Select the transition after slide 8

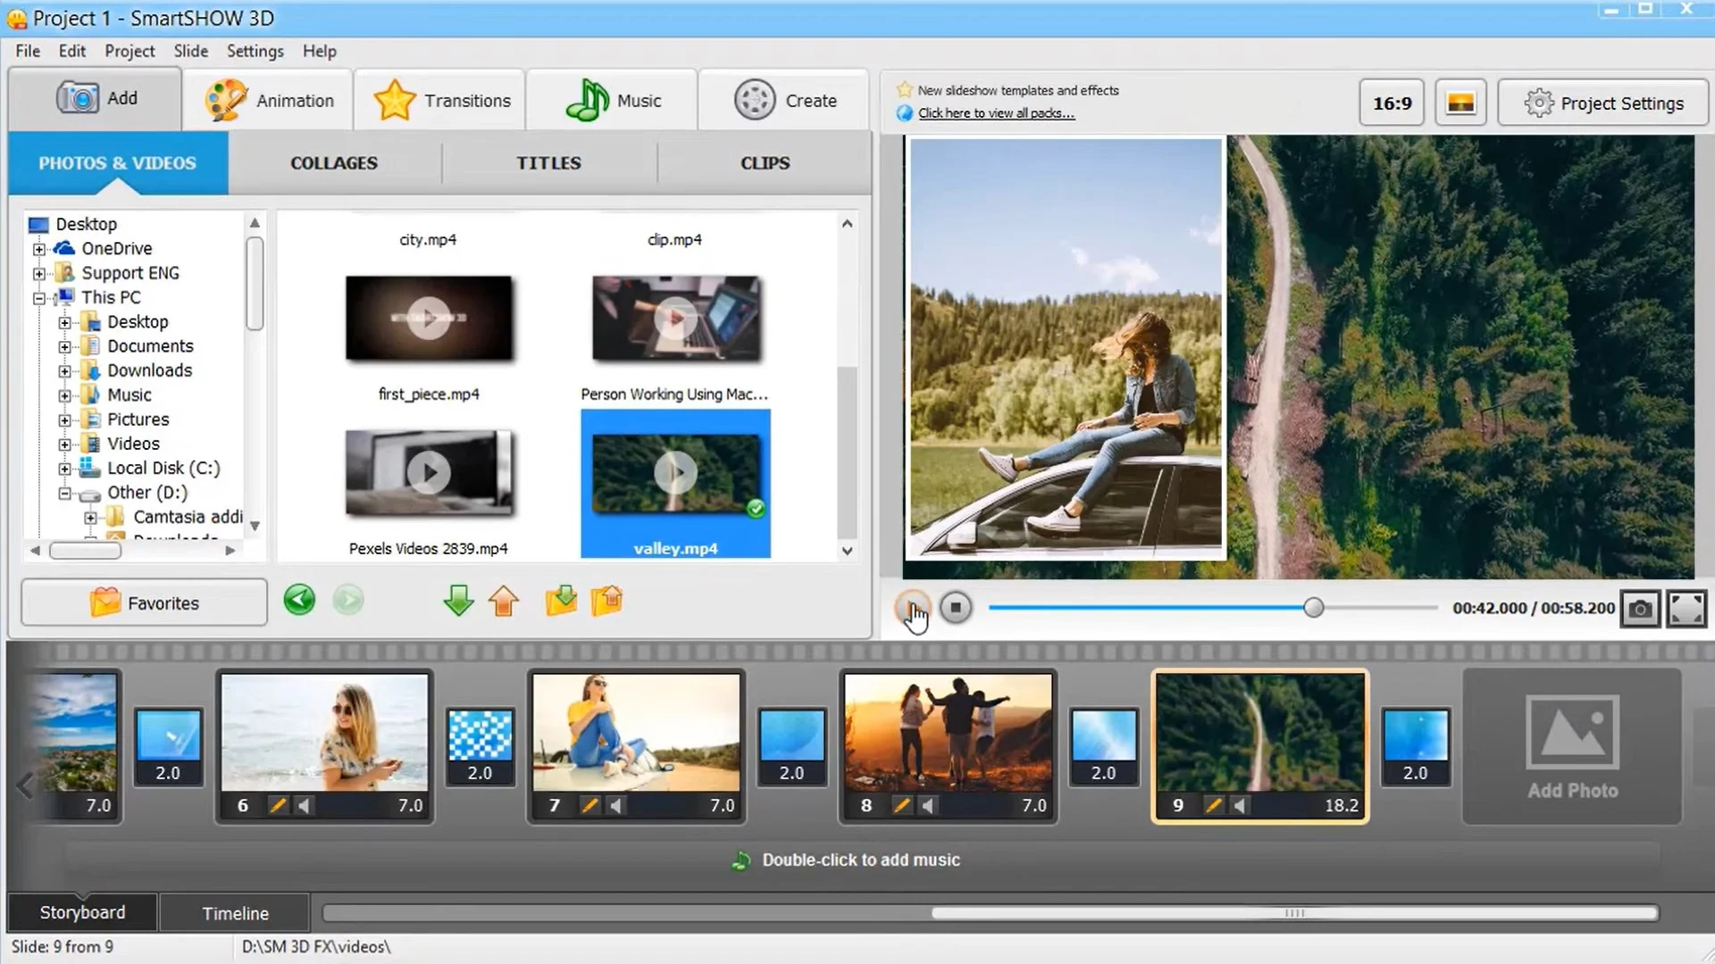point(1103,746)
